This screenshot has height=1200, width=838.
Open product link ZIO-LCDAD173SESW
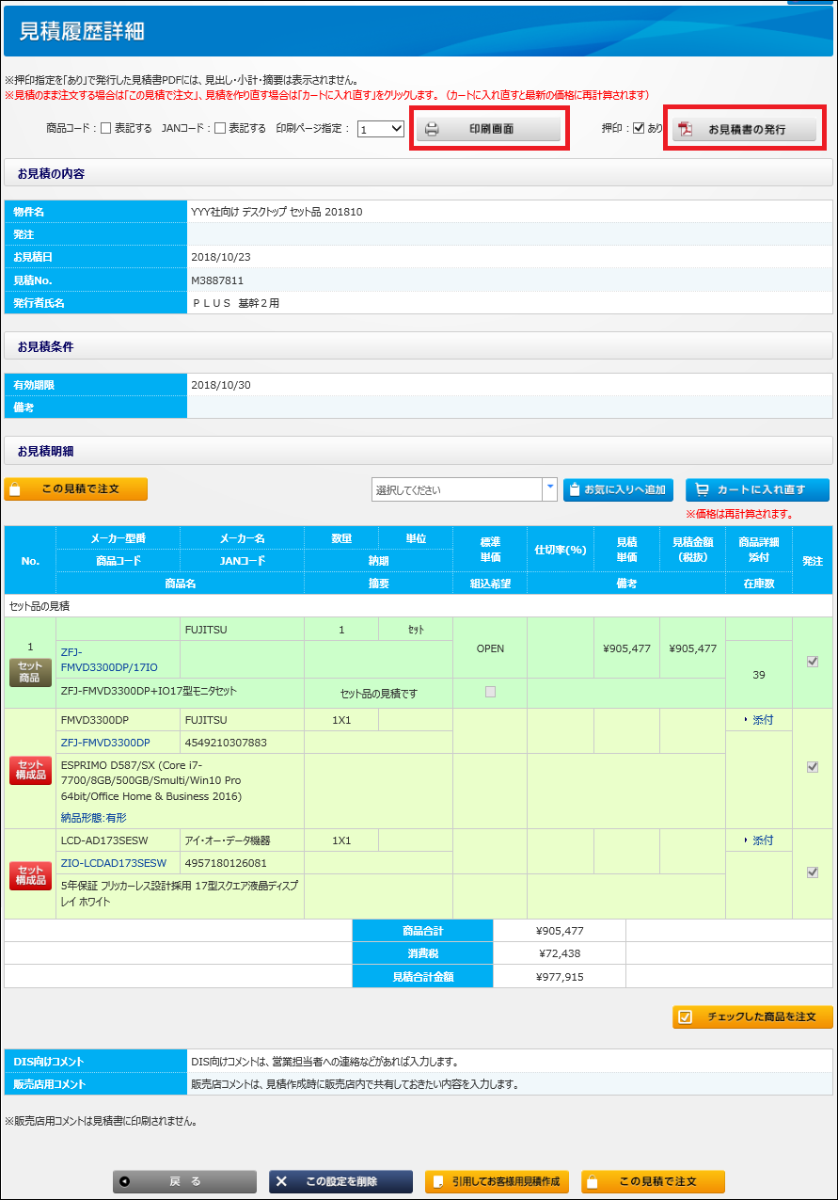tap(113, 863)
